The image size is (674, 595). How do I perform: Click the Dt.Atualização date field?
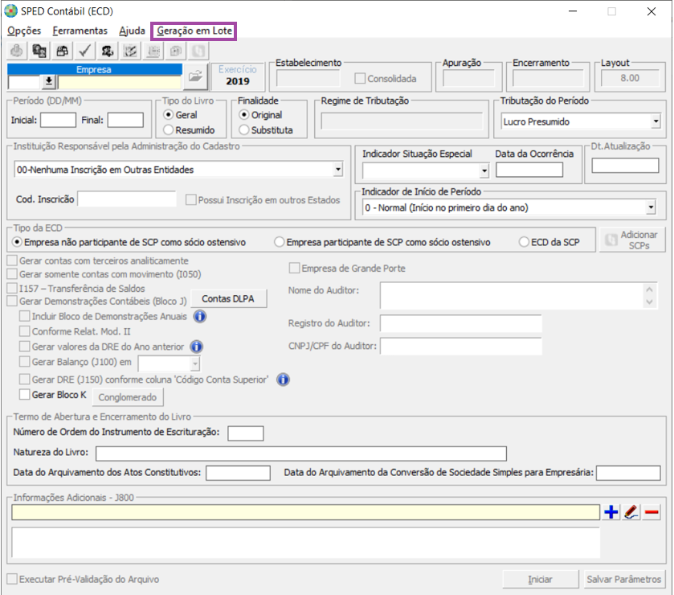pos(625,166)
